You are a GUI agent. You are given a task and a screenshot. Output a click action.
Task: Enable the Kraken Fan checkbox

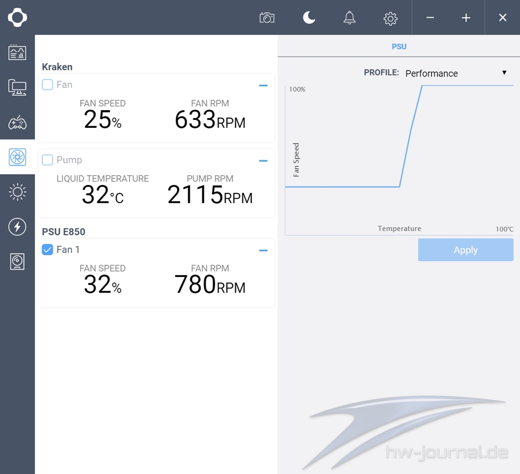coord(47,85)
